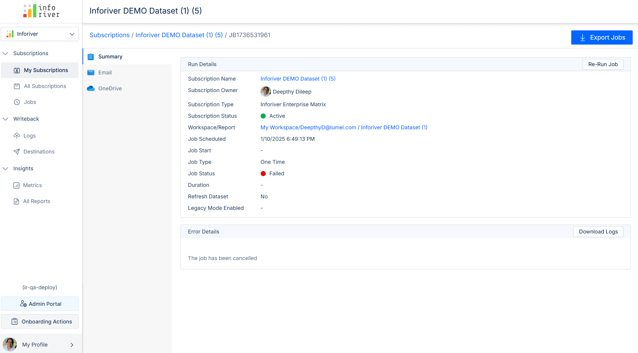638x353 pixels.
Task: Open the Admin Portal
Action: [40, 304]
